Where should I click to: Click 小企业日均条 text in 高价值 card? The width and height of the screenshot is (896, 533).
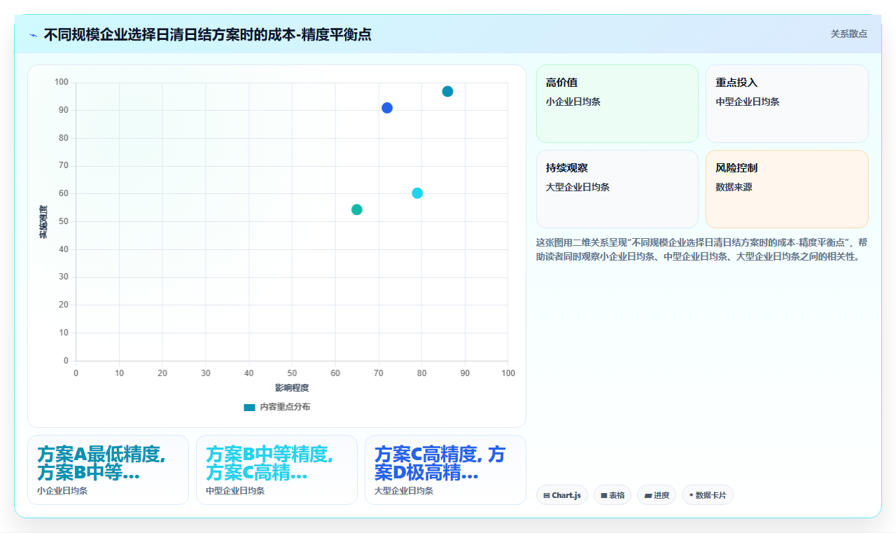[x=573, y=102]
